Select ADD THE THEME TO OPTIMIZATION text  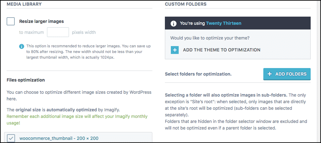[222, 50]
